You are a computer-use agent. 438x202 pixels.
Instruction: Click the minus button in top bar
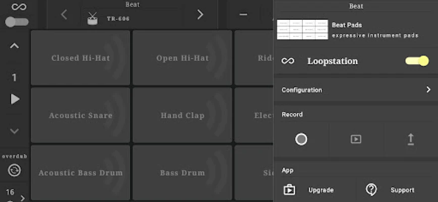point(243,15)
